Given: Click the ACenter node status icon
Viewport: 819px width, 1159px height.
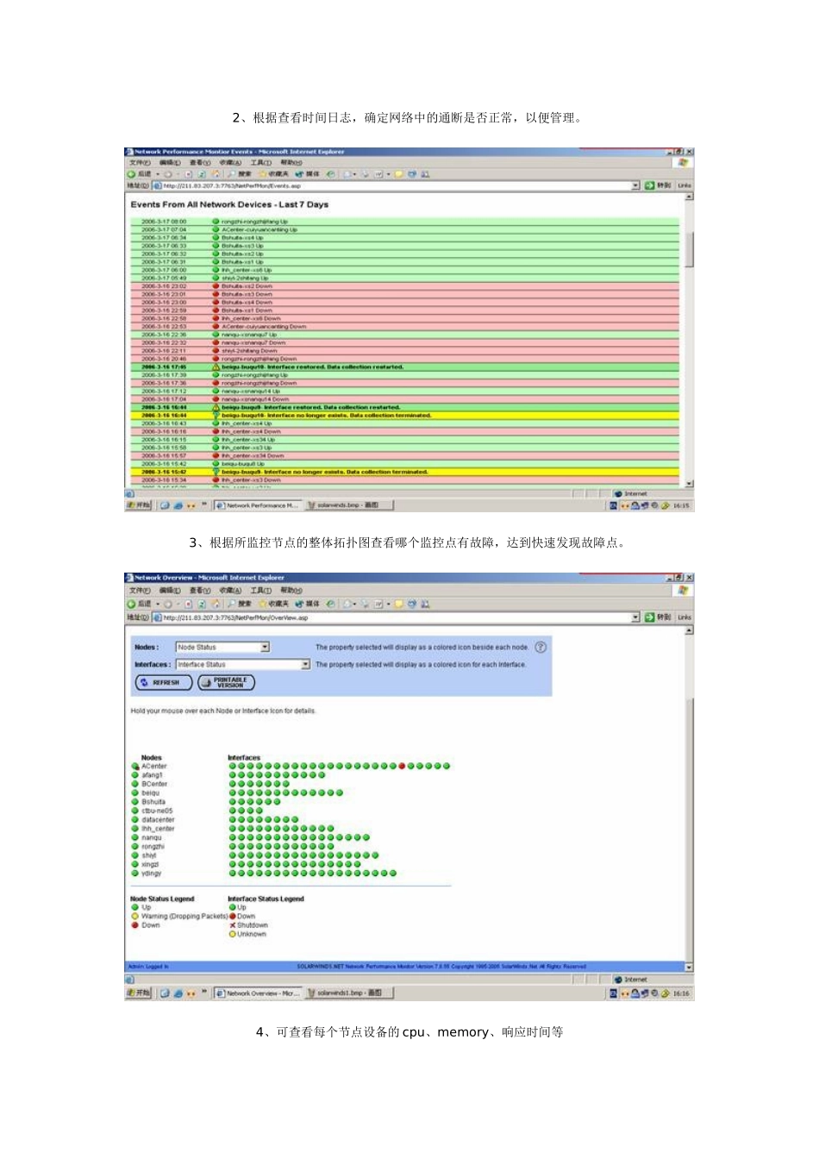Looking at the screenshot, I should (x=135, y=766).
